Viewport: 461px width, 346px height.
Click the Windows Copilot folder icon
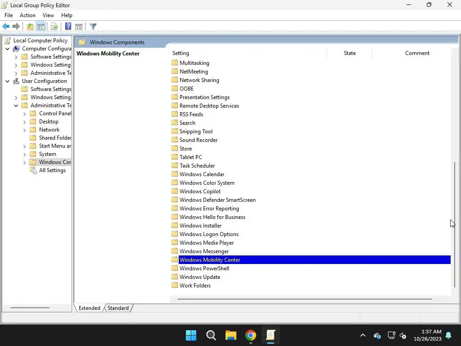pos(175,191)
